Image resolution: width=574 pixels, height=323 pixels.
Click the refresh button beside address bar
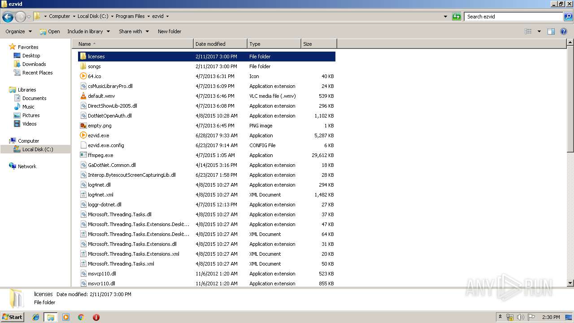pos(457,17)
